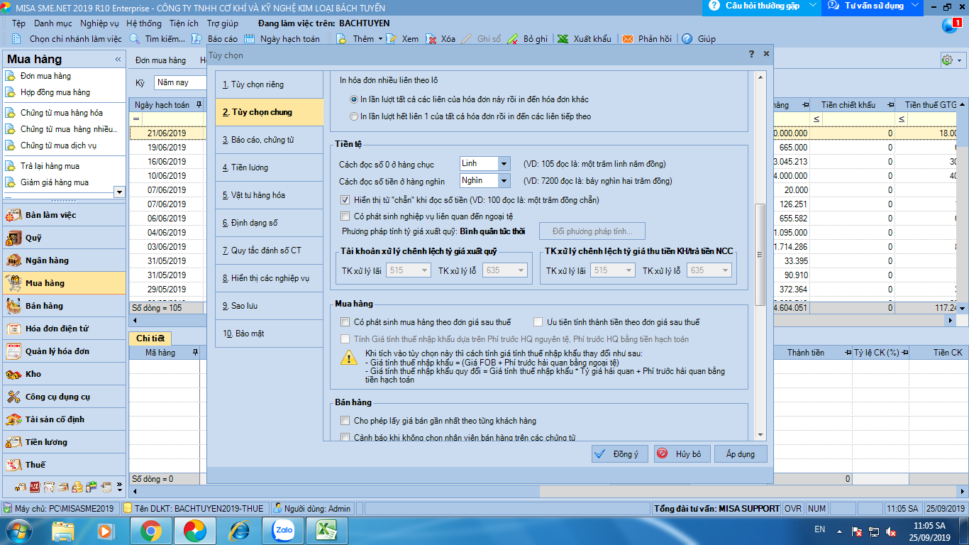969x545 pixels.
Task: Open the Hóa đơn điện tử module
Action: [x=64, y=329]
